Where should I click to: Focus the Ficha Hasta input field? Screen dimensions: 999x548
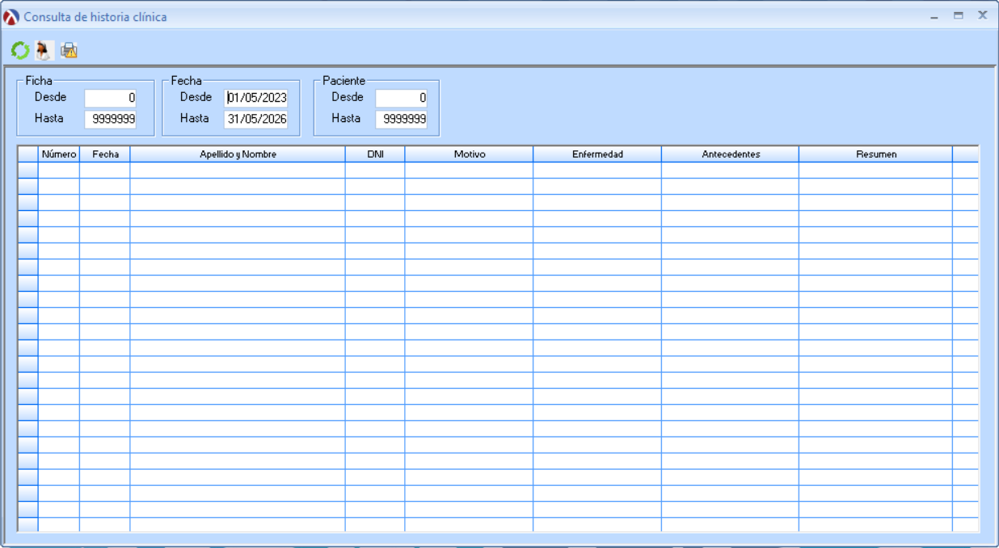(111, 120)
